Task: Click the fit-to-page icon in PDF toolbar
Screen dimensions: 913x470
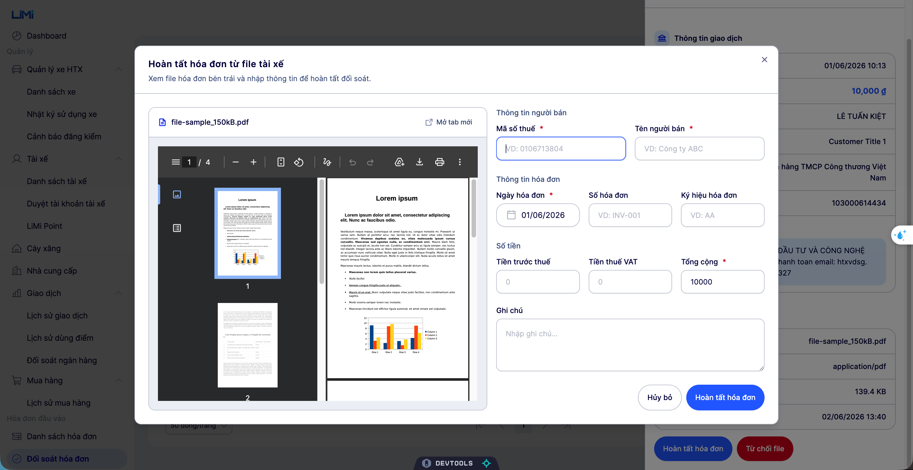Action: coord(281,162)
